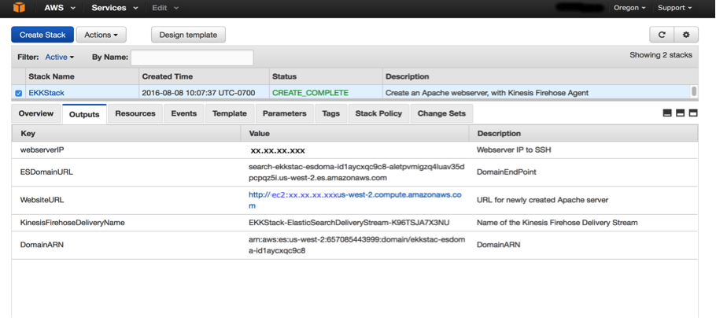
Task: Click the Outputs Value column header
Action: tap(355, 133)
